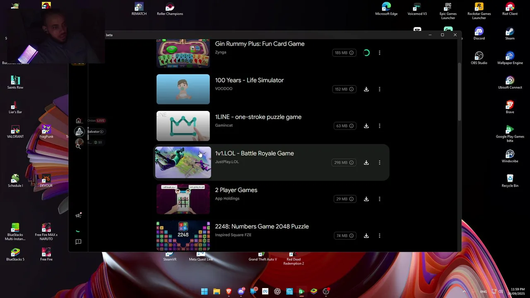Download 1v1.LOL Battle Royale Game
The width and height of the screenshot is (530, 298).
tap(366, 163)
